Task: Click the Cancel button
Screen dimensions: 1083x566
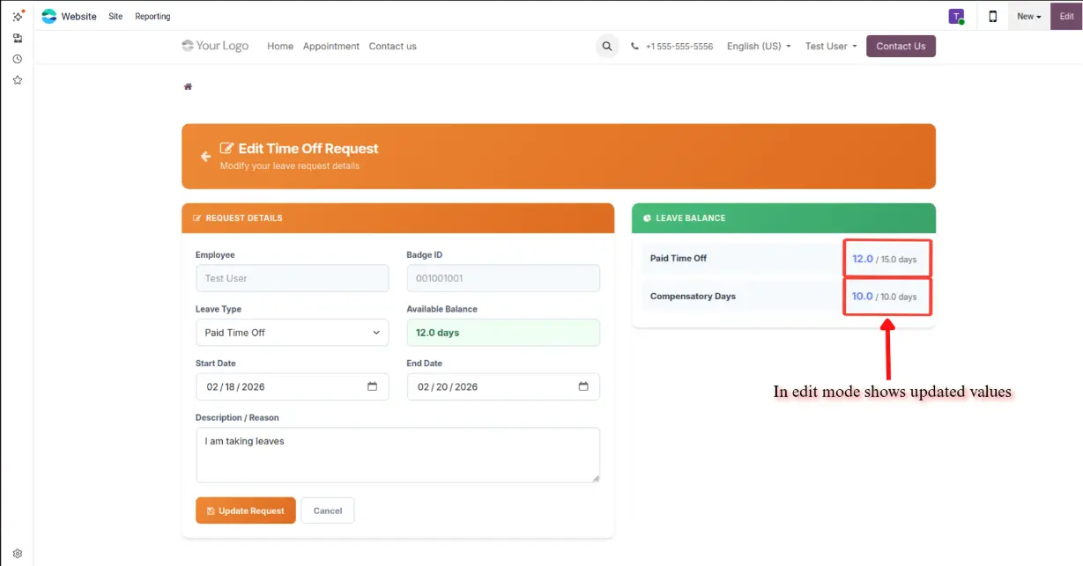Action: pos(327,511)
